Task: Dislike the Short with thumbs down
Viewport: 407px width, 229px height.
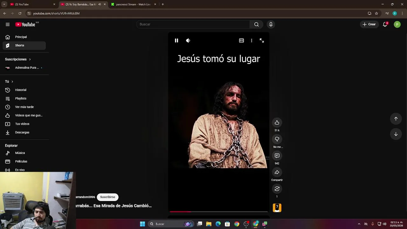Action: (277, 139)
